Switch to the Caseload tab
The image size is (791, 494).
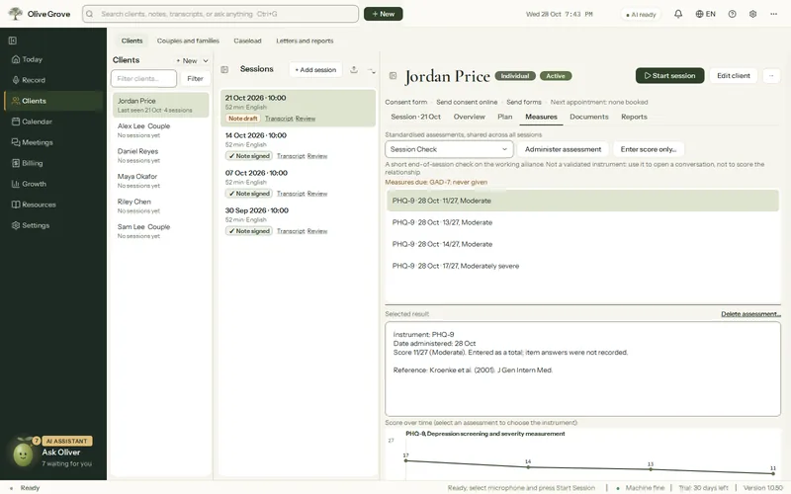247,41
